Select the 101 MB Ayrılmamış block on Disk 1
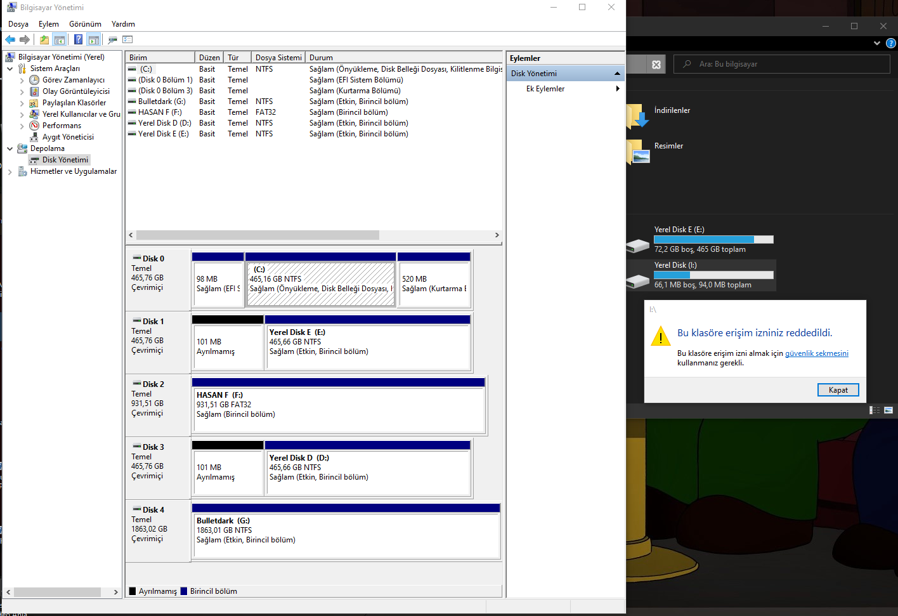The width and height of the screenshot is (898, 616). tap(228, 342)
